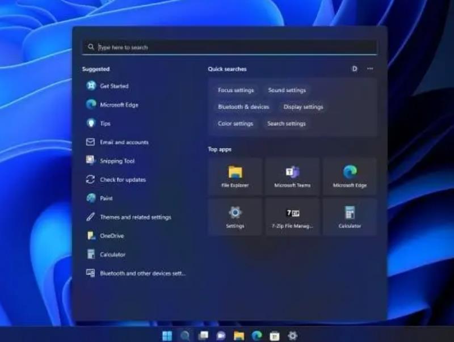The height and width of the screenshot is (342, 454).
Task: Open Get Started from Suggested list
Action: tap(107, 86)
